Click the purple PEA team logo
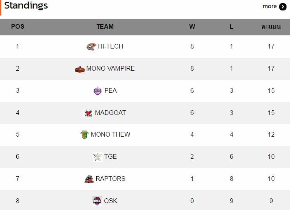This screenshot has height=210, width=290. coord(97,91)
